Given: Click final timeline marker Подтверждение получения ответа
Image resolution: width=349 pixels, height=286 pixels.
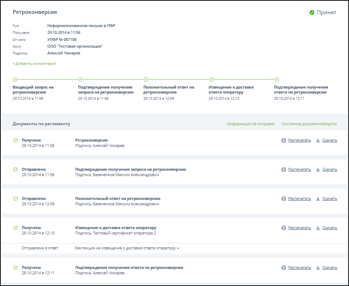Looking at the screenshot, I should (x=277, y=80).
